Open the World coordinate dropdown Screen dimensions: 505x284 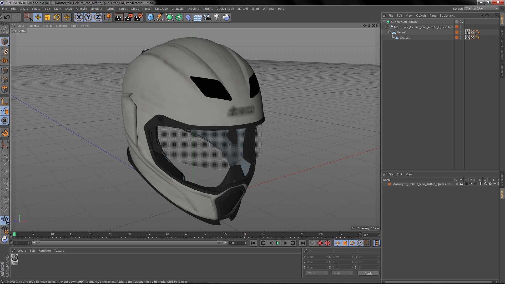click(x=317, y=273)
